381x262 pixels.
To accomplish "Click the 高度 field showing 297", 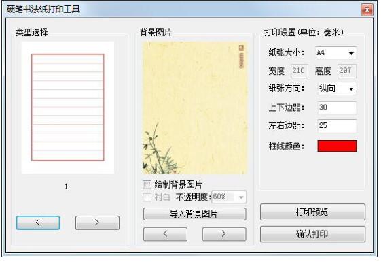I will (x=347, y=71).
